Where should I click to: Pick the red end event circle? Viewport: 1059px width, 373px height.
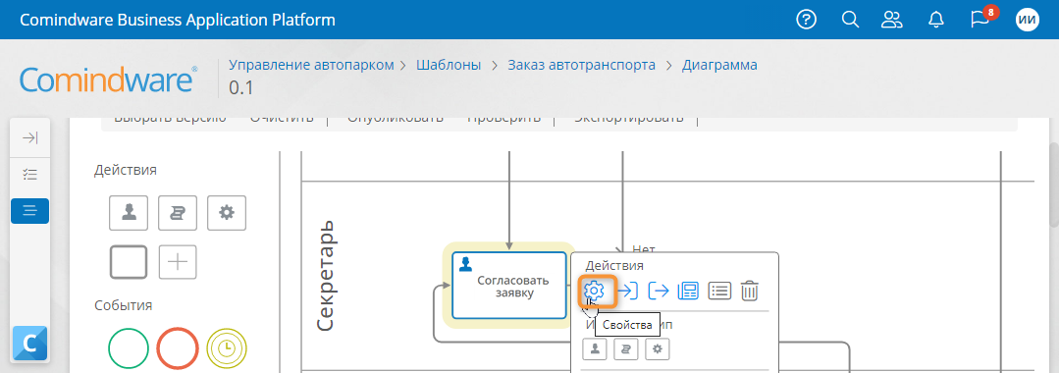(178, 347)
